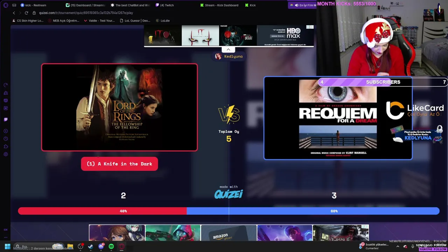
Task: Open Amazon gift card ad
Action: [229, 233]
